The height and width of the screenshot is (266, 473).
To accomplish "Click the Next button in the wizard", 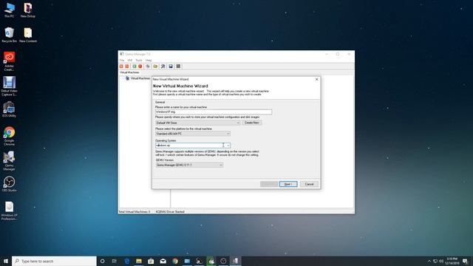I will point(288,184).
